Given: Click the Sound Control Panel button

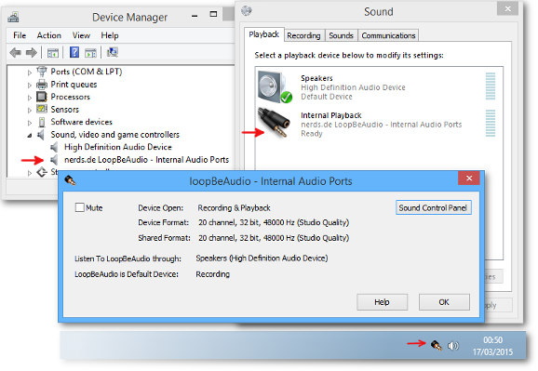Looking at the screenshot, I should pyautogui.click(x=434, y=207).
